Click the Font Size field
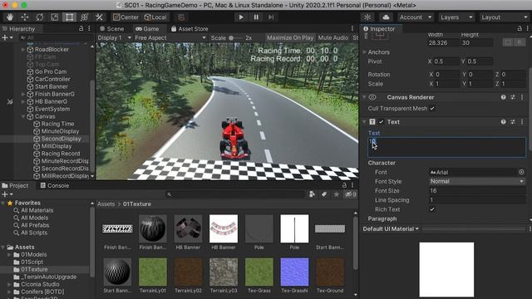532x299 pixels. pos(477,191)
